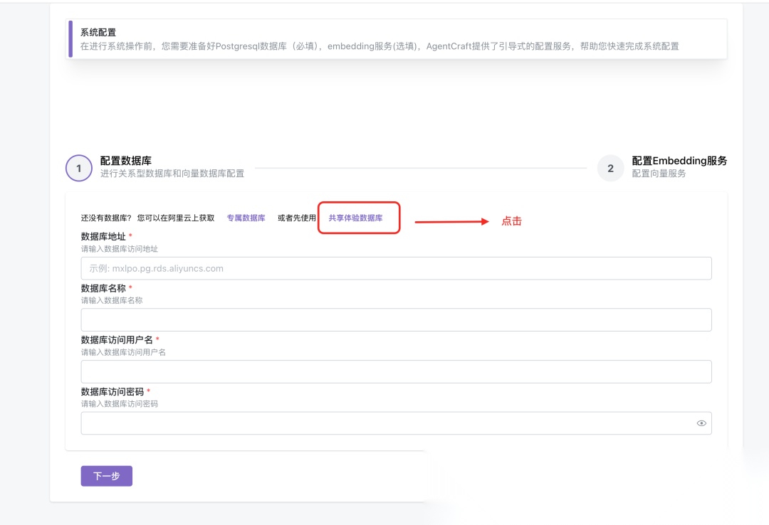Click the 下一步 button

[106, 476]
